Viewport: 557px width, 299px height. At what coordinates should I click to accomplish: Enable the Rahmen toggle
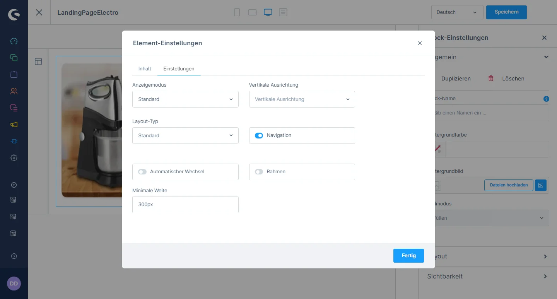click(259, 172)
